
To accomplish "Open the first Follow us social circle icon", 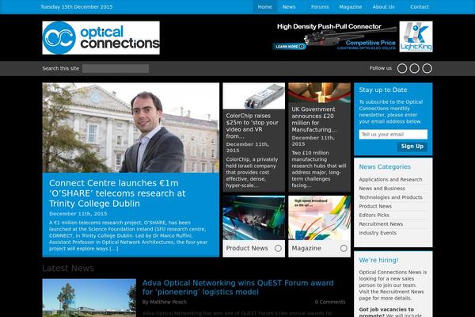I will 402,68.
